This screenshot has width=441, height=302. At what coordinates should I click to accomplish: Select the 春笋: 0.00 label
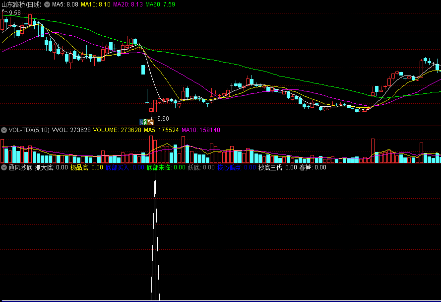tap(313, 167)
